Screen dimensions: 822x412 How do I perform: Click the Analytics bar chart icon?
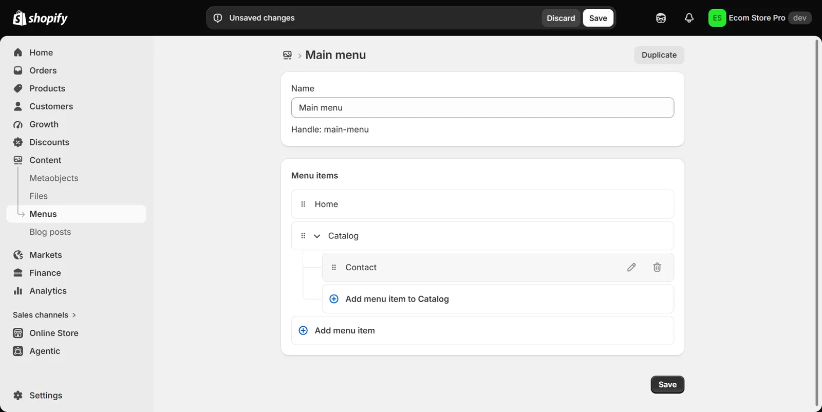pos(18,291)
